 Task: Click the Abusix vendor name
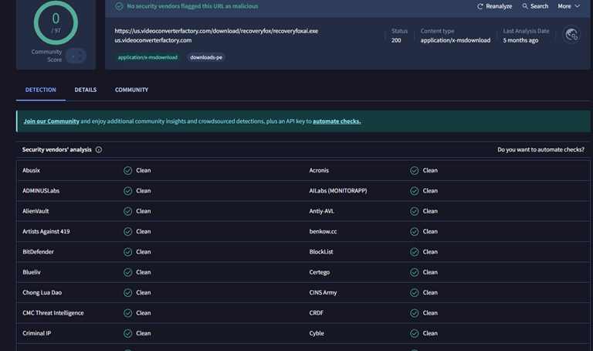coord(31,170)
